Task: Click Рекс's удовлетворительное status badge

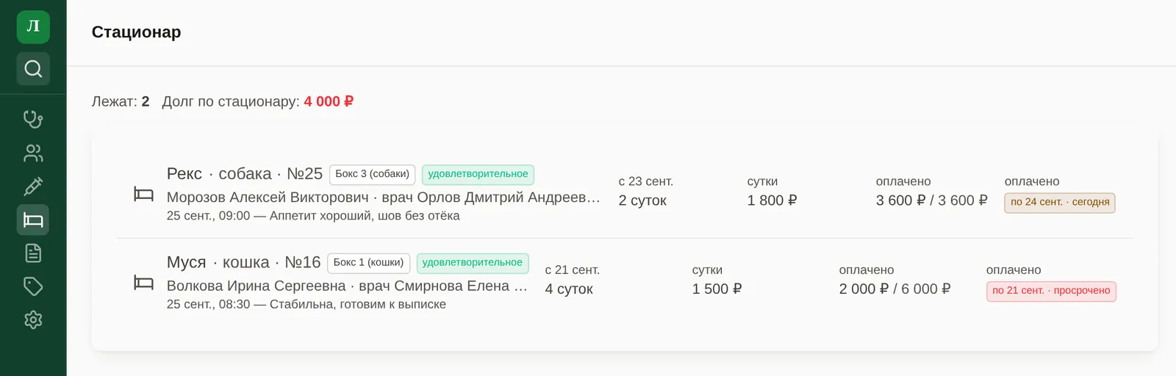Action: 478,174
